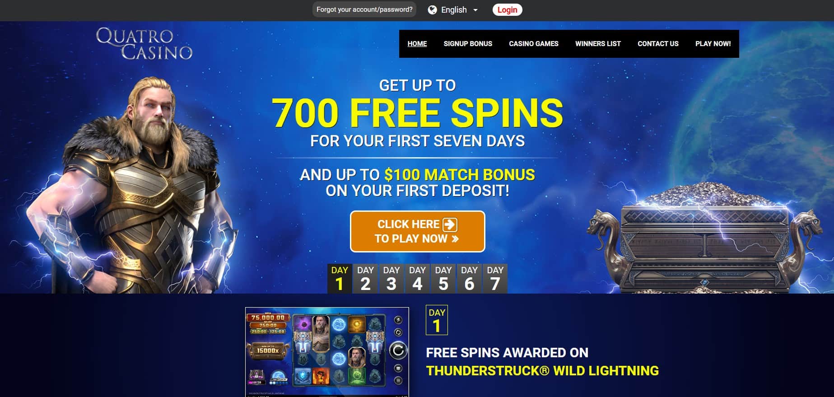This screenshot has height=397, width=834.
Task: Open the Contact Us page
Action: click(x=658, y=44)
